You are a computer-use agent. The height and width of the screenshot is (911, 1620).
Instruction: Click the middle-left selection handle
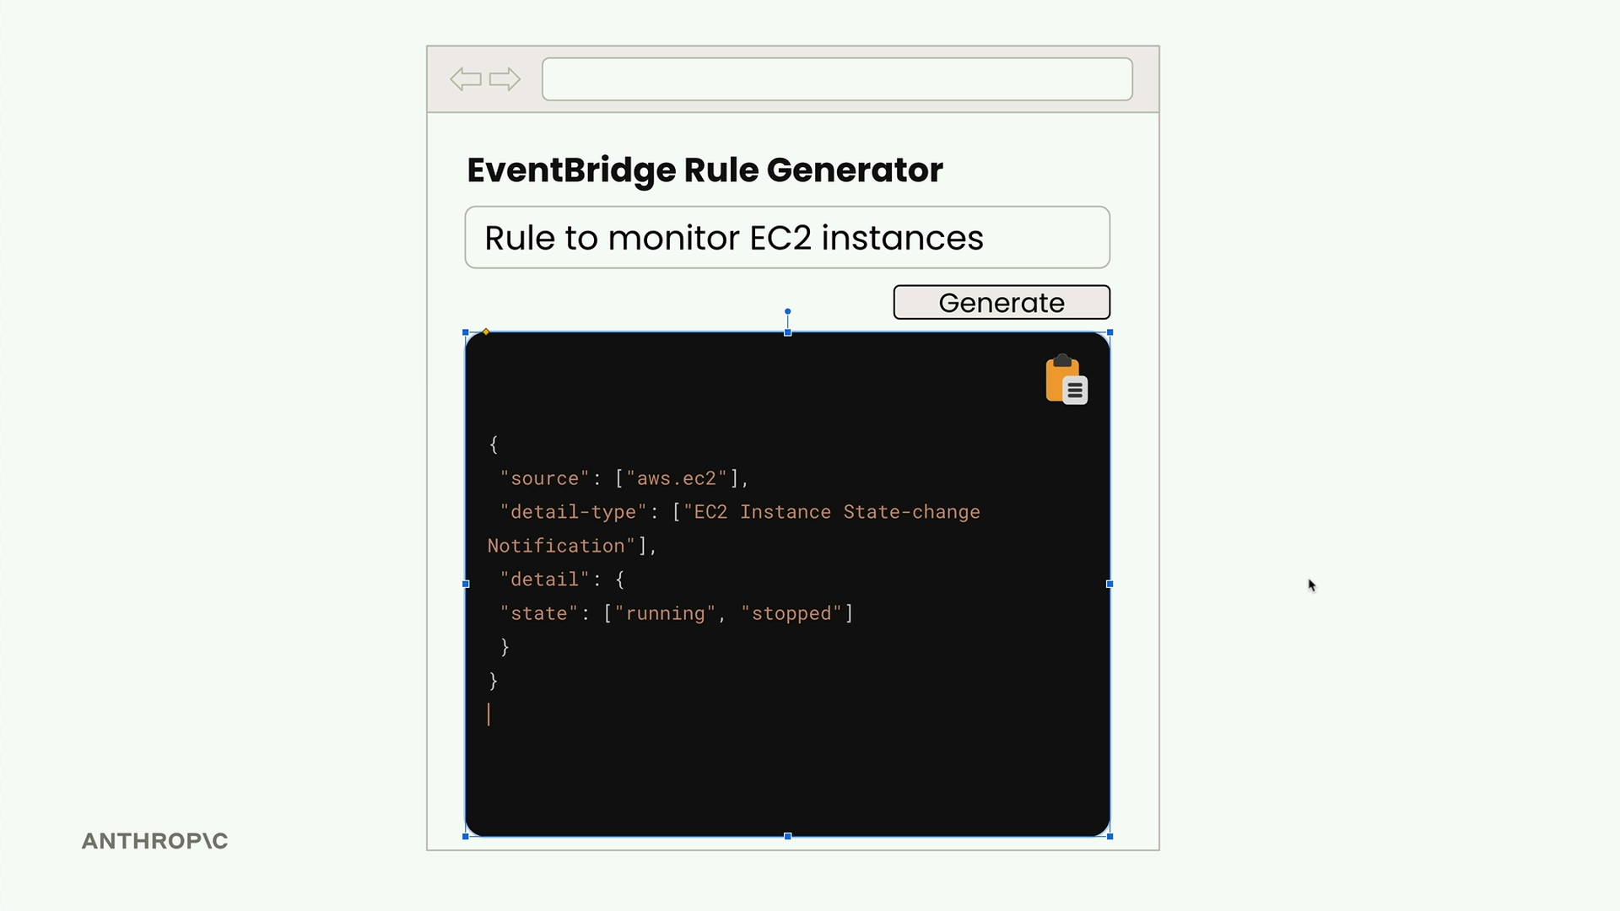[466, 584]
